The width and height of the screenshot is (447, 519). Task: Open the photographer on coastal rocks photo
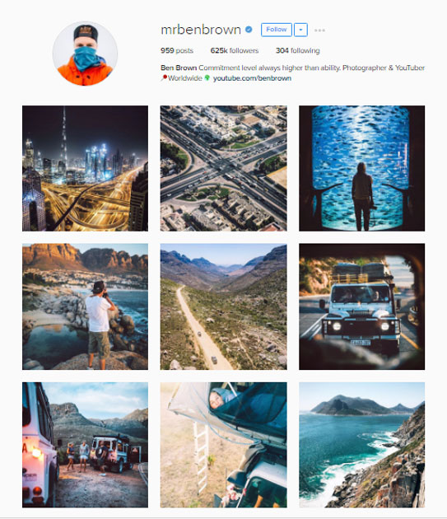(85, 306)
